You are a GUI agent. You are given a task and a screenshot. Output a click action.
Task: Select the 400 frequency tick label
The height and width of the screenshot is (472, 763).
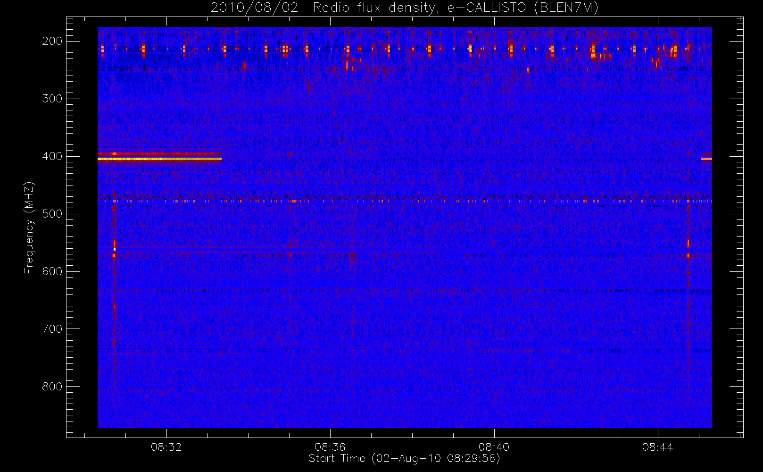point(52,156)
